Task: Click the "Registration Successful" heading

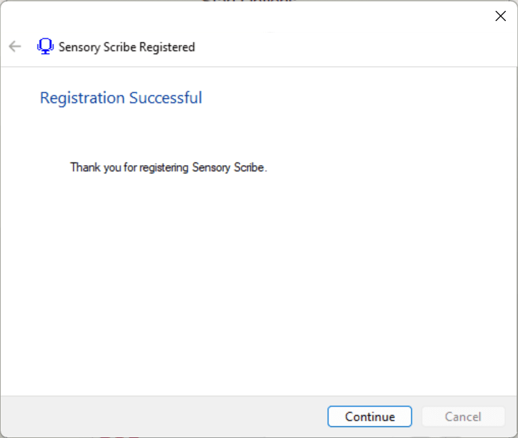Action: click(x=121, y=98)
